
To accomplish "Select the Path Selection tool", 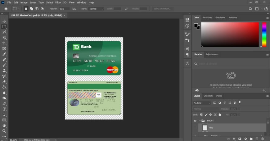I will [x=4, y=115].
